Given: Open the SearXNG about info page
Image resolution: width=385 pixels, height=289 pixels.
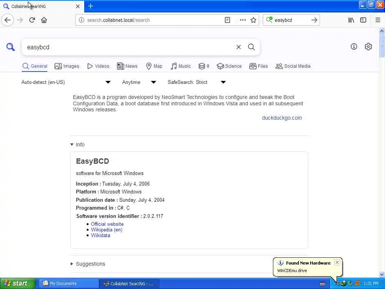Looking at the screenshot, I should click(354, 46).
